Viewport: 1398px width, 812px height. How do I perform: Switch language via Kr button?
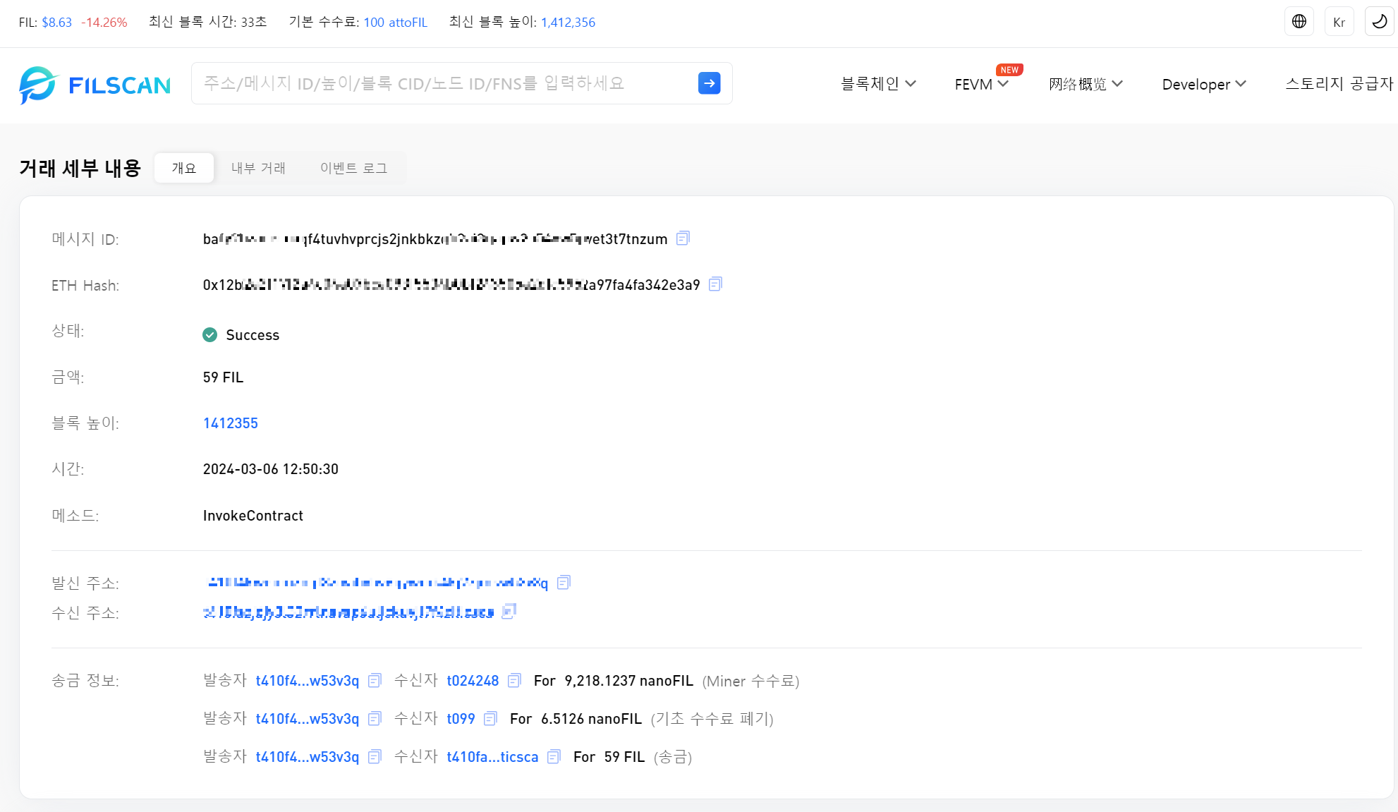pyautogui.click(x=1339, y=22)
